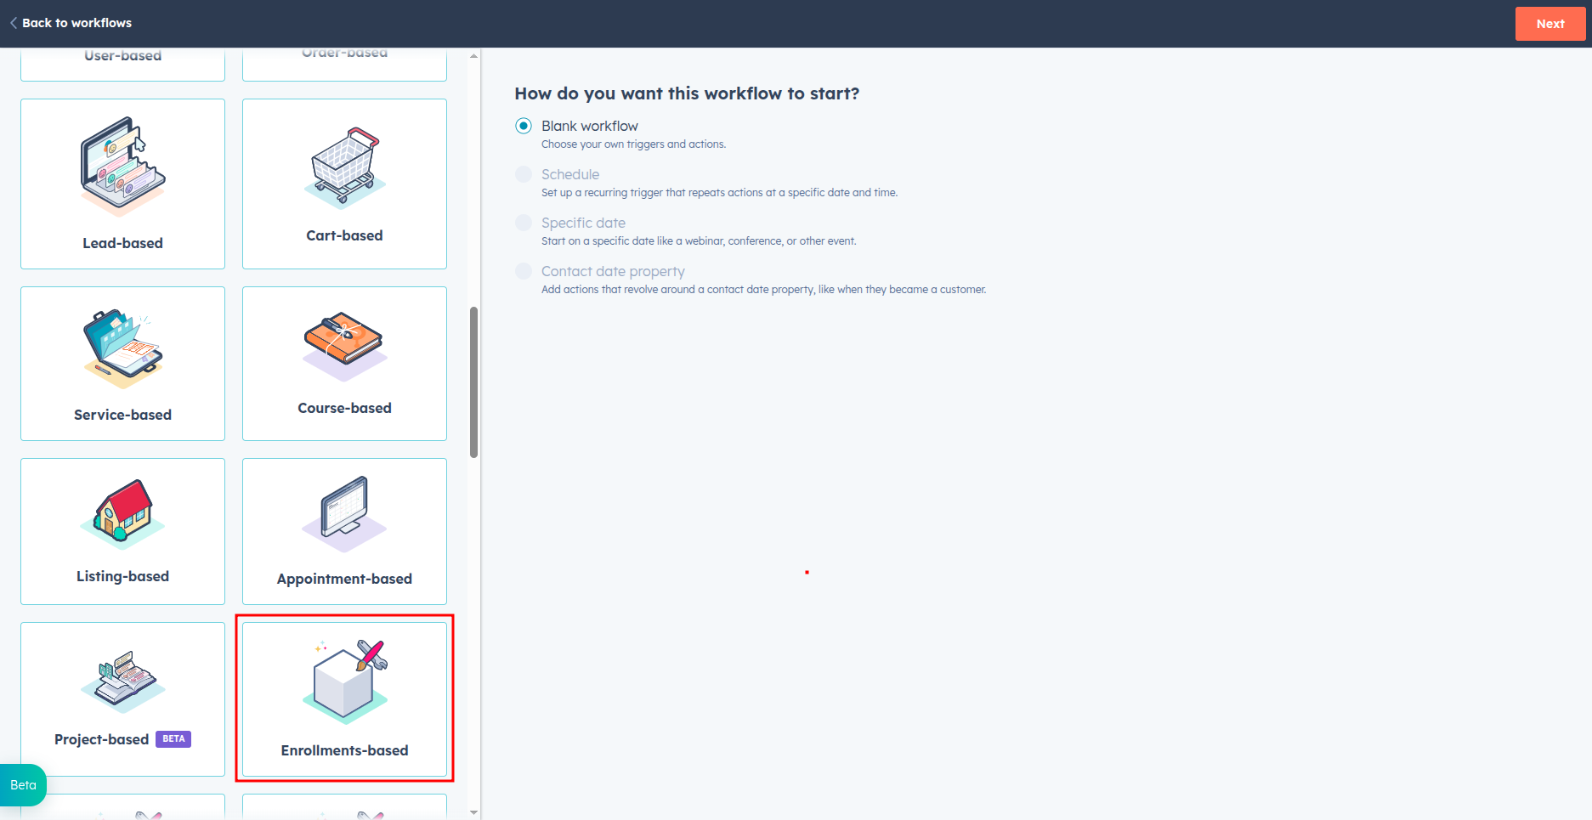Click 'Start on a specific date' description

[699, 241]
